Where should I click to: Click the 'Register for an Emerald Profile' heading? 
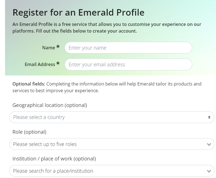[x=79, y=13]
